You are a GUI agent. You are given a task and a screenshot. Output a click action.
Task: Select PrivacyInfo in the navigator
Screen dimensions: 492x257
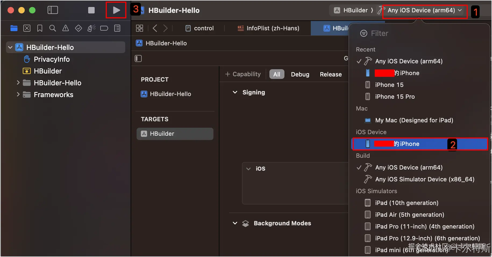click(x=52, y=59)
